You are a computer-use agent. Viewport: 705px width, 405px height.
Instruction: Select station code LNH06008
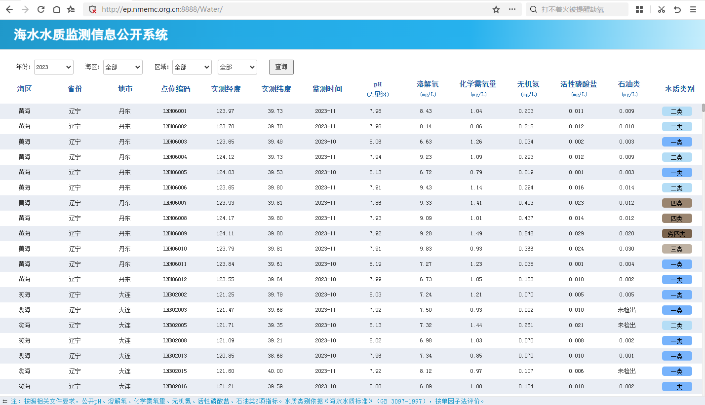click(175, 218)
